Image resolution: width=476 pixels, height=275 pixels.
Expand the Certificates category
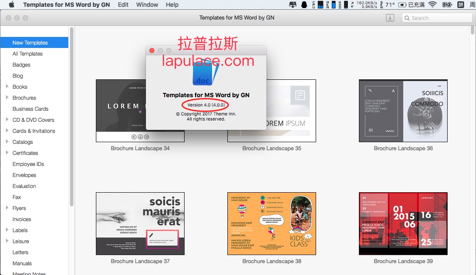[7, 153]
